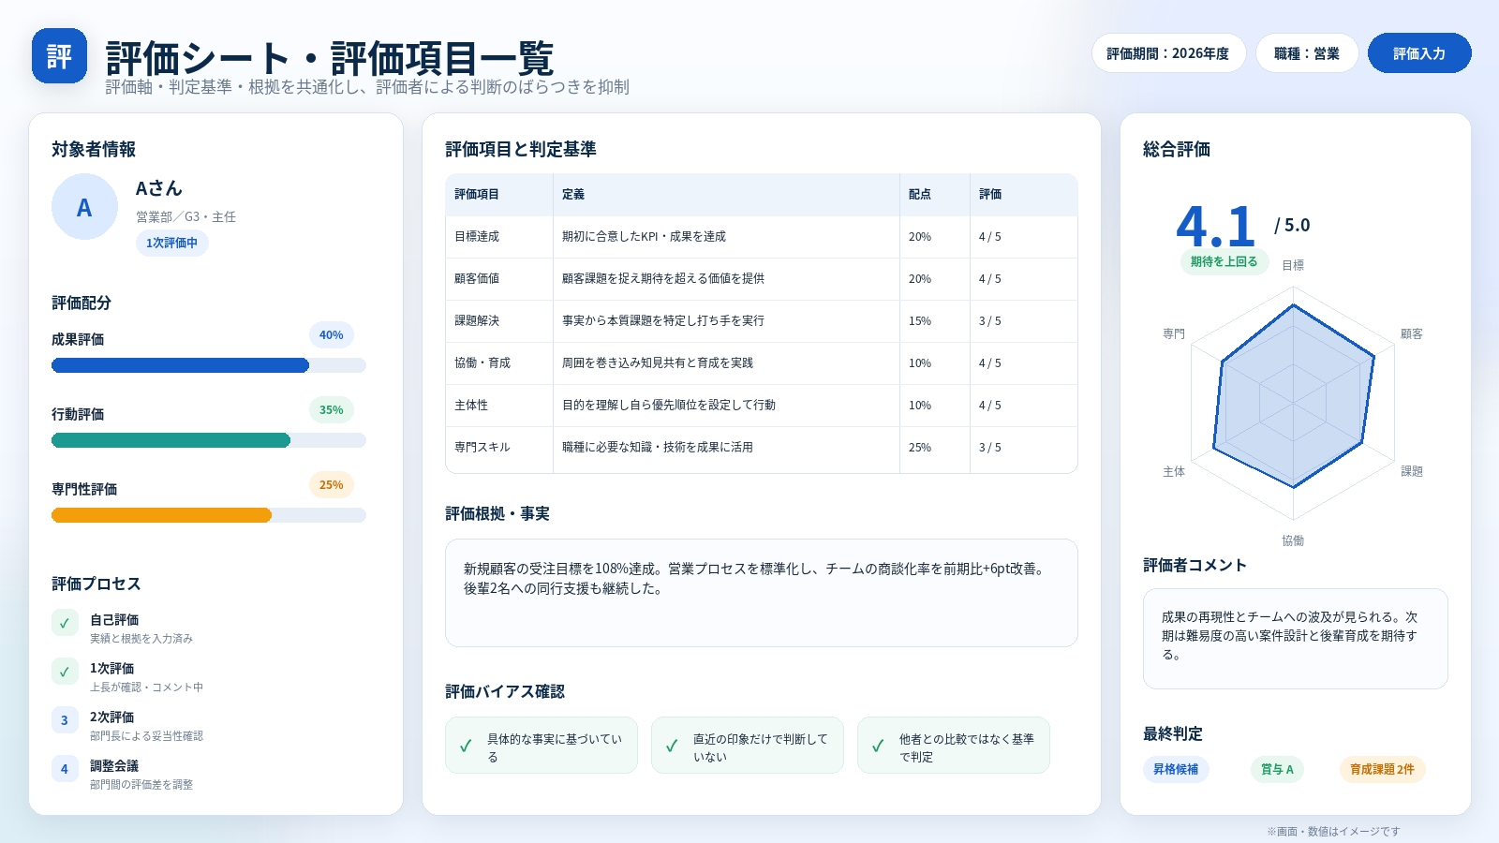Select the 課題解決 row label

tap(477, 321)
